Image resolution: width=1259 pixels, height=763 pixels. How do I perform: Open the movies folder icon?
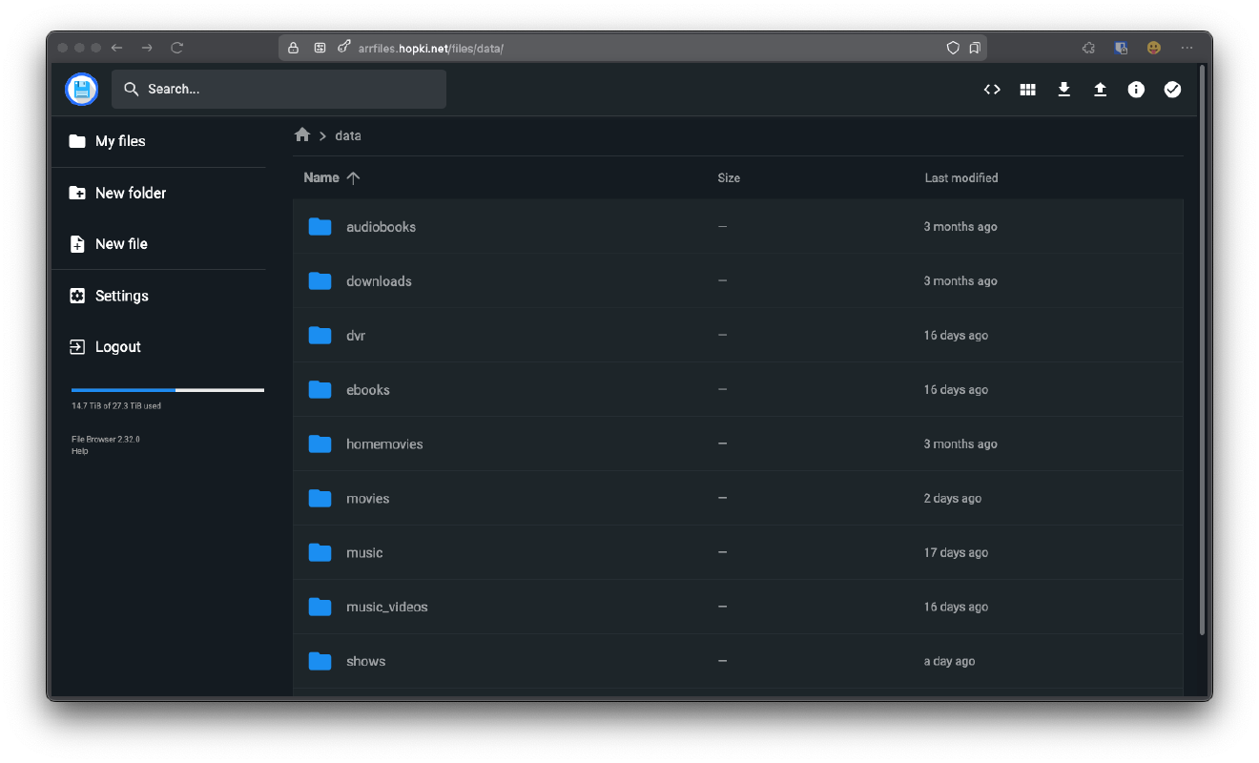click(x=320, y=498)
